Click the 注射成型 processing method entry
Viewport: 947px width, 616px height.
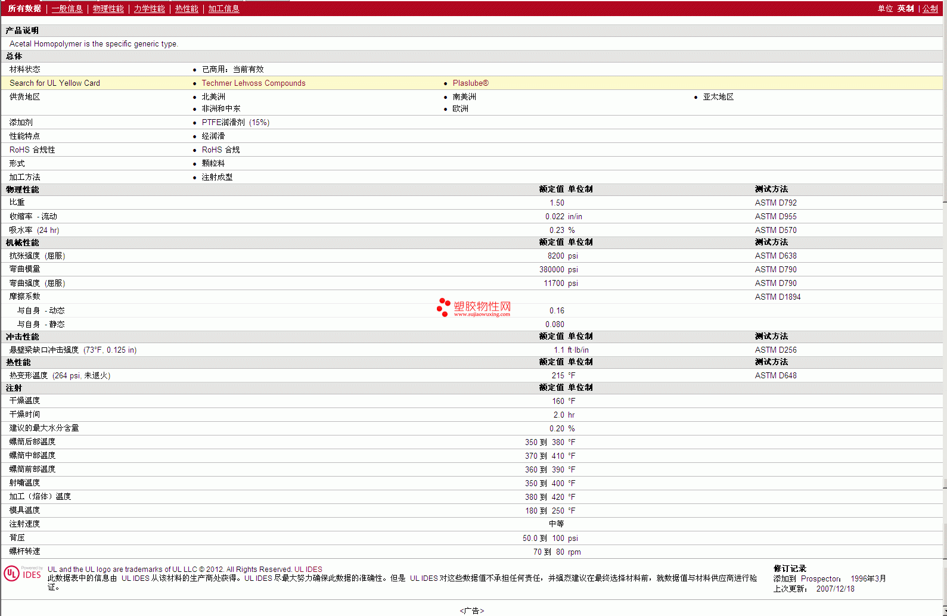[217, 178]
